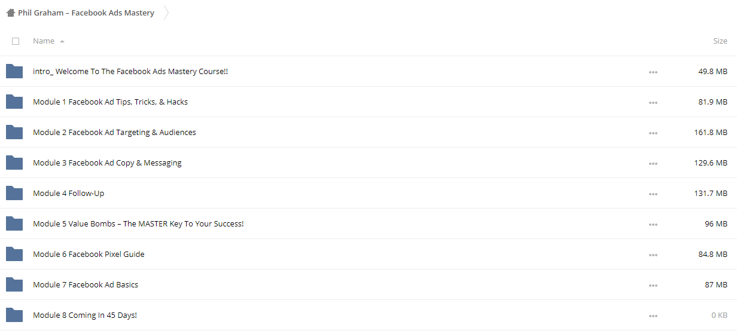Toggle the select-all checkbox in header
Image resolution: width=737 pixels, height=331 pixels.
(16, 41)
